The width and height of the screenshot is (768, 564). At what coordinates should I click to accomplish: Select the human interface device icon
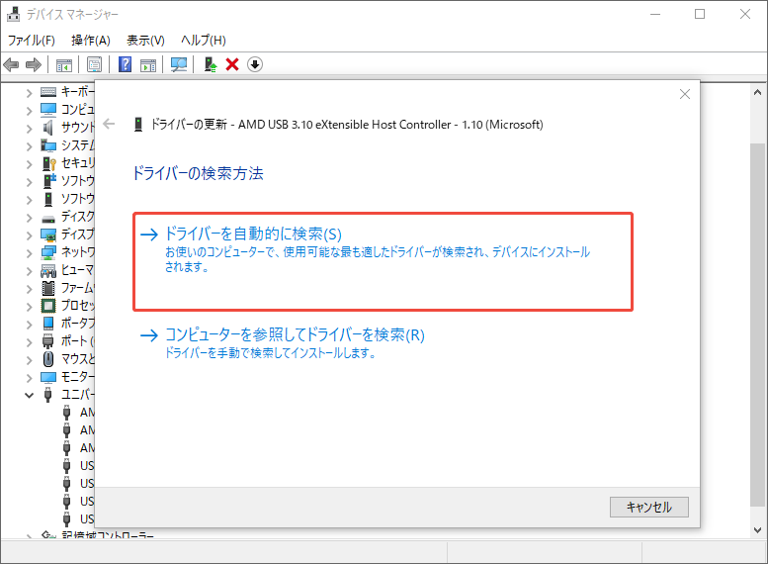click(48, 270)
